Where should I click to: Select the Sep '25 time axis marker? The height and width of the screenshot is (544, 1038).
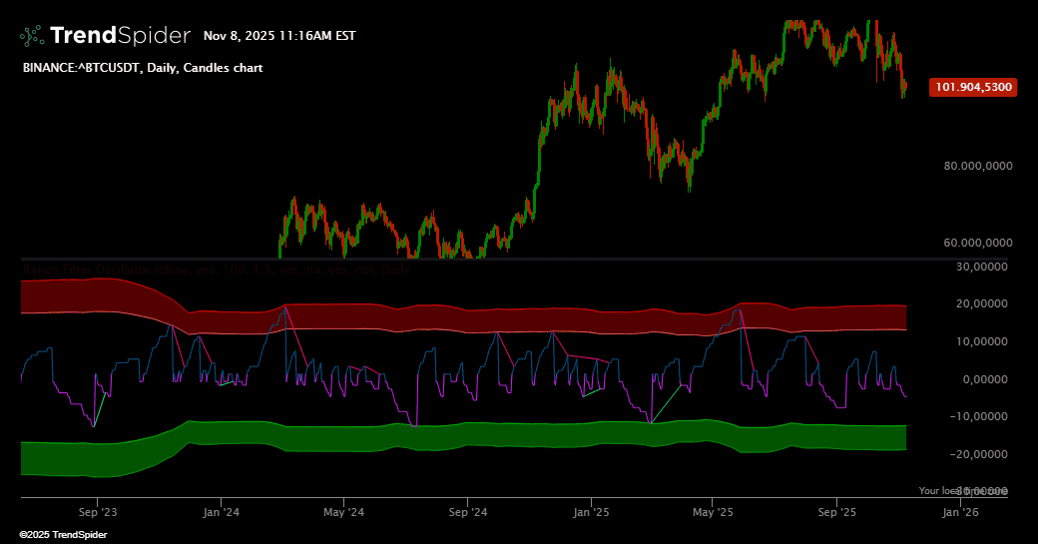(x=836, y=512)
